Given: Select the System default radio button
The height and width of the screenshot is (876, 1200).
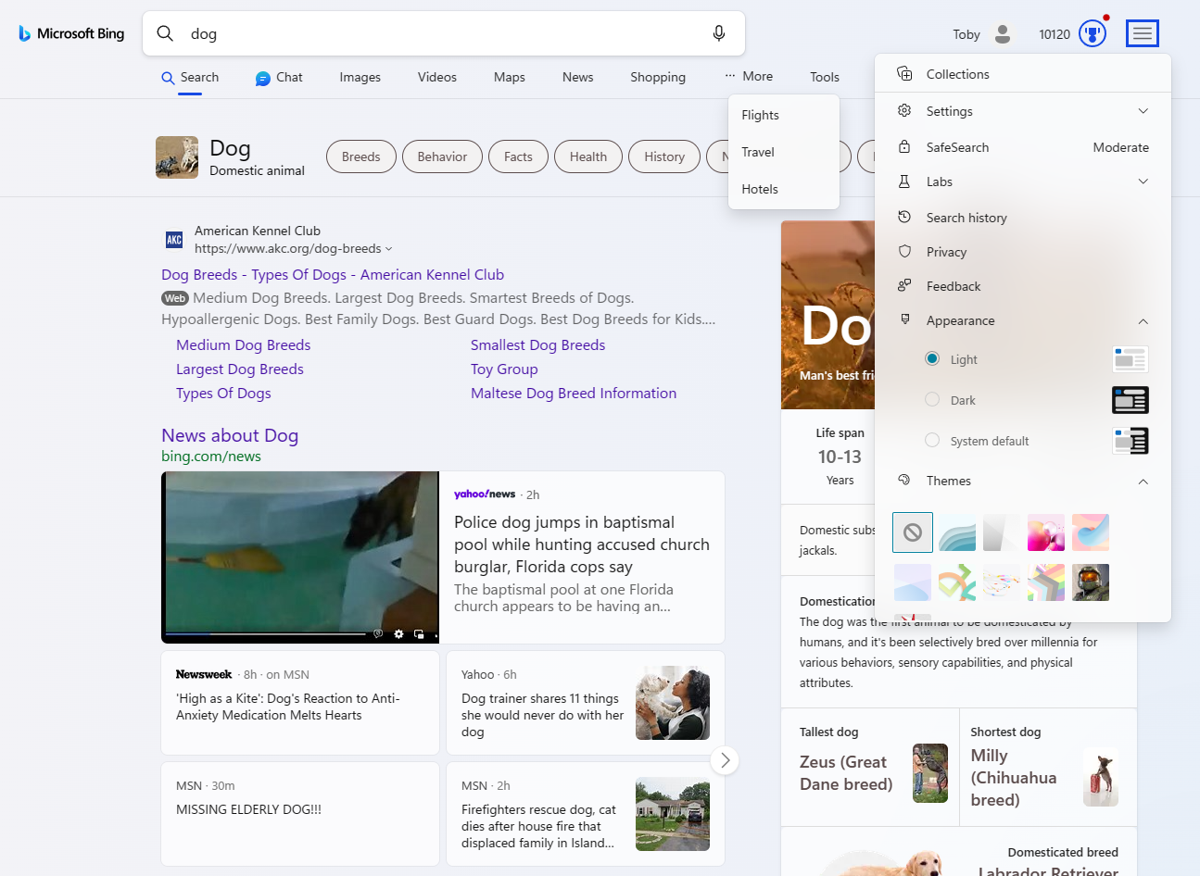Looking at the screenshot, I should (x=932, y=440).
